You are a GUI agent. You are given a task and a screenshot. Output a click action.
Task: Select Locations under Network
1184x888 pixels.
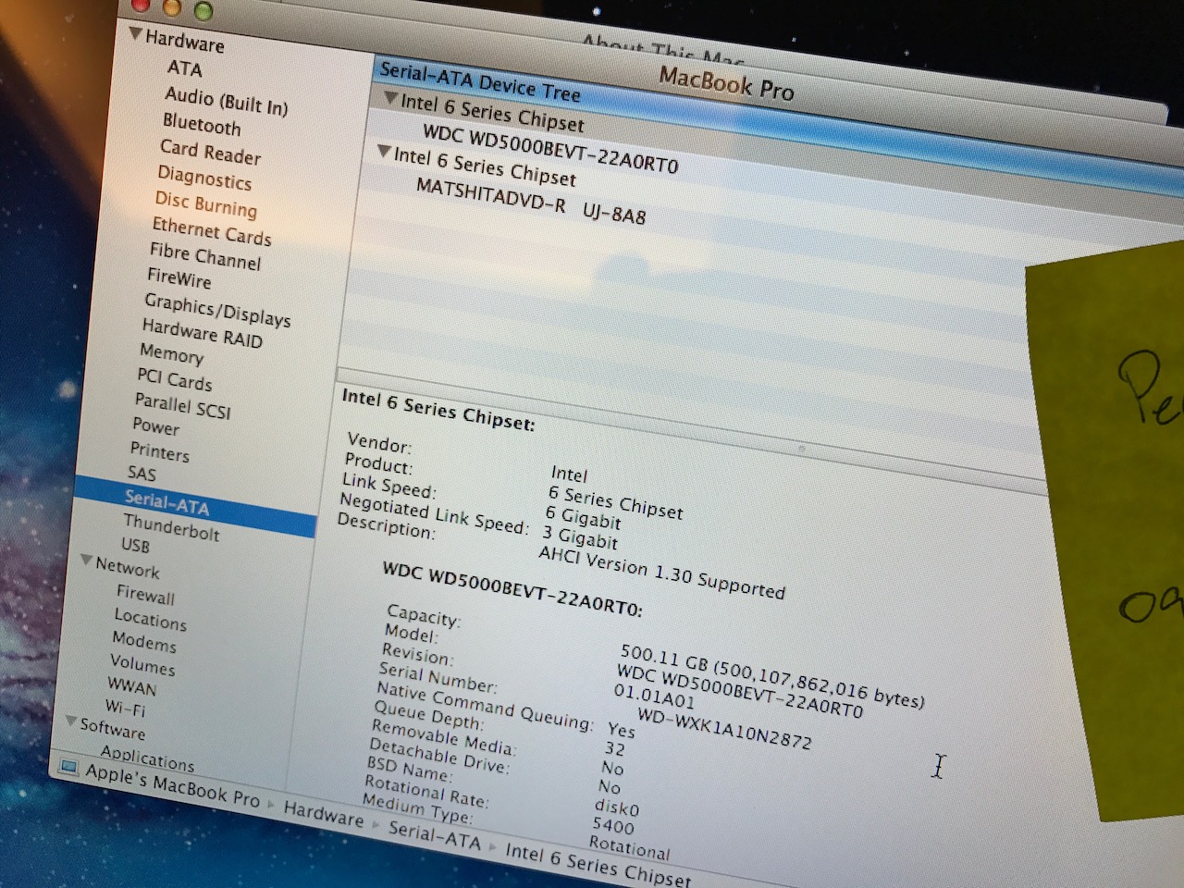pos(151,619)
